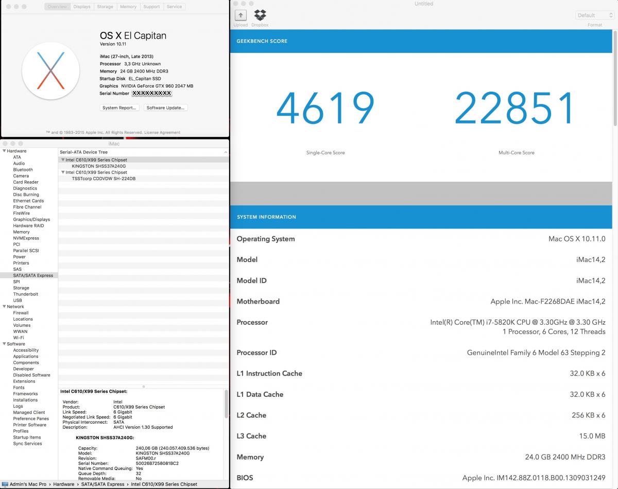This screenshot has width=618, height=489.
Task: Select Wi-Fi under Network
Action: 19,338
